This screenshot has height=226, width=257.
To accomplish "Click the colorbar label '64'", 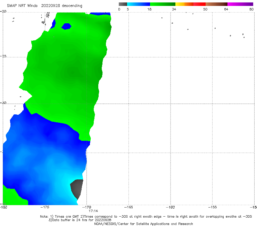I will [x=226, y=9].
